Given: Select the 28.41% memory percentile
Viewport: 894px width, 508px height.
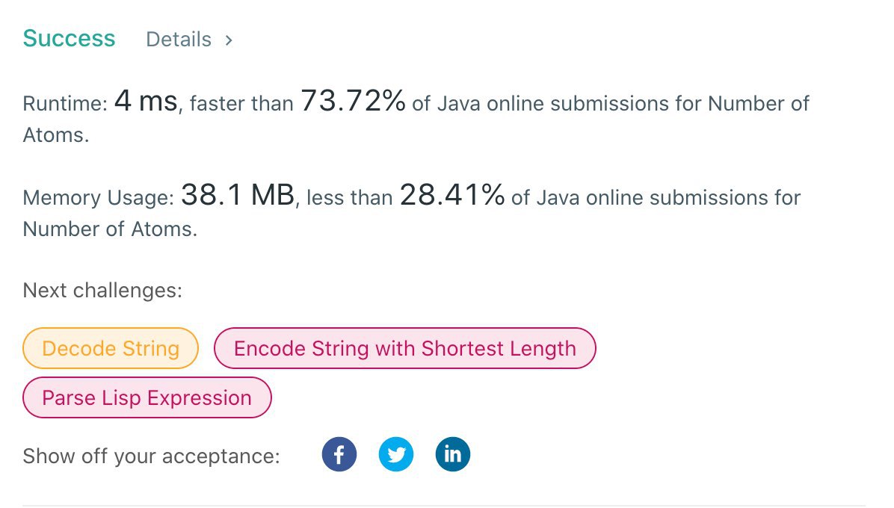Looking at the screenshot, I should tap(452, 195).
